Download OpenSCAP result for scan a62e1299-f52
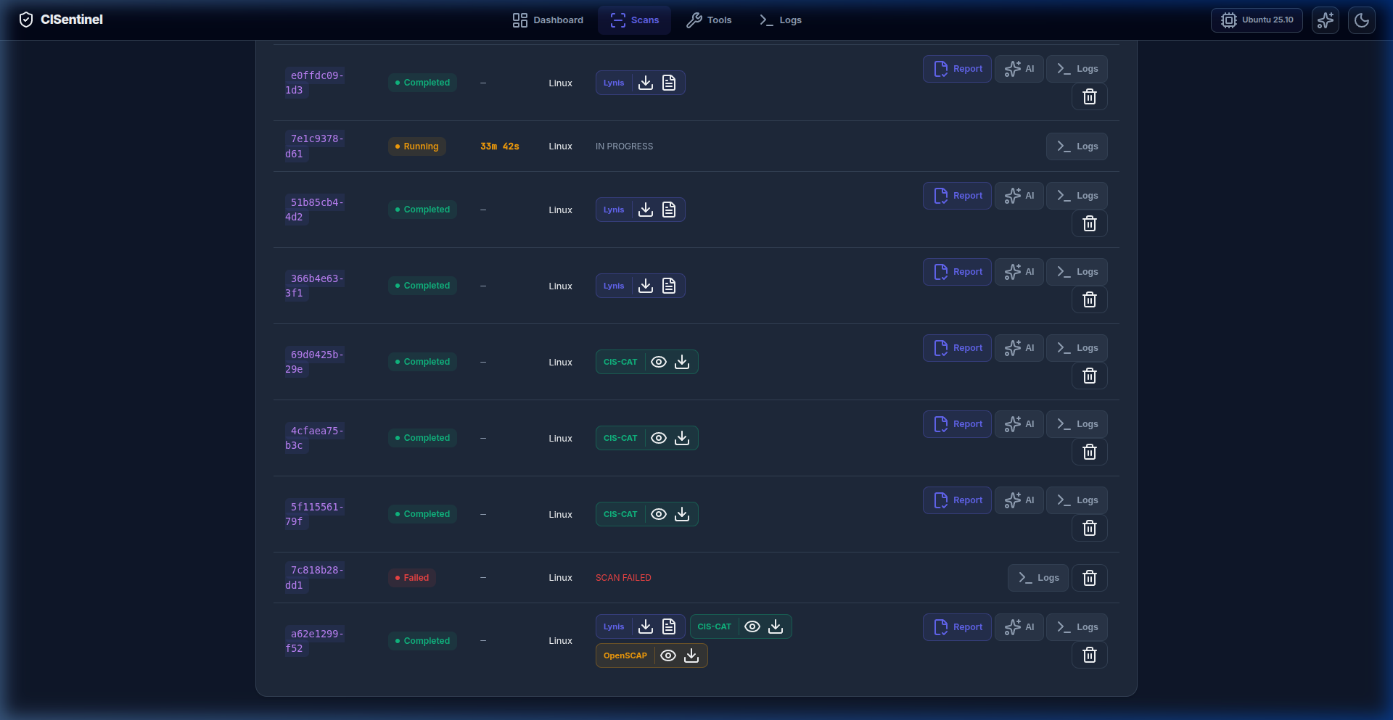This screenshot has width=1393, height=720. (x=691, y=655)
